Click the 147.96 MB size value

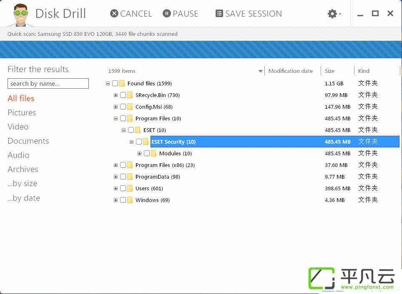point(337,107)
